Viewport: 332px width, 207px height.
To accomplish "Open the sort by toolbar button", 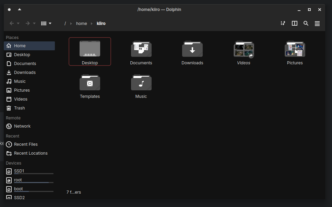I will coord(283,23).
